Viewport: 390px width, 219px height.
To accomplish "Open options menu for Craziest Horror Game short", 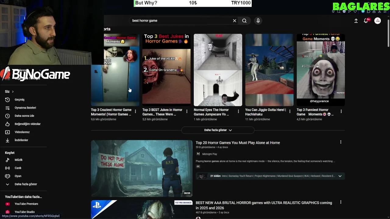I will tap(135, 112).
